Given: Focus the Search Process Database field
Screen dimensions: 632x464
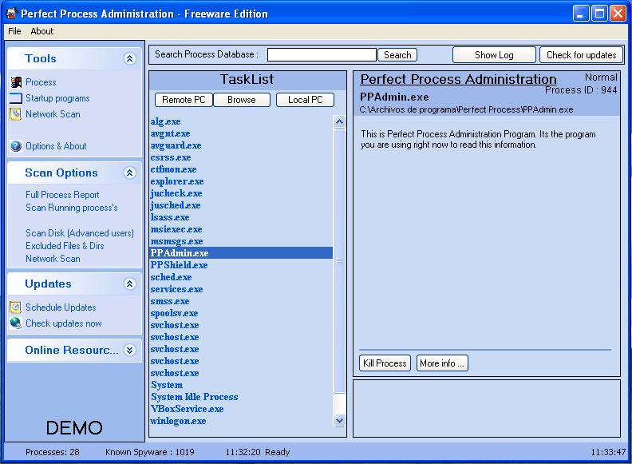Looking at the screenshot, I should (x=322, y=55).
